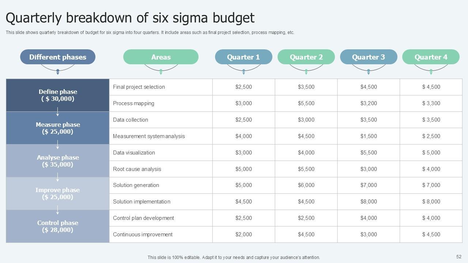Viewport: 468px width, 263px height.
Task: Select the Quarter 4 column header
Action: pos(431,57)
